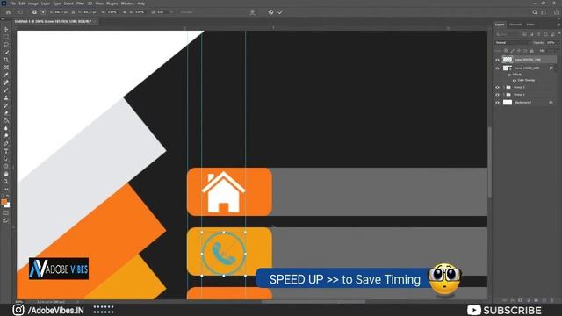Select the Eraser tool
This screenshot has height=316, width=562.
pyautogui.click(x=6, y=113)
